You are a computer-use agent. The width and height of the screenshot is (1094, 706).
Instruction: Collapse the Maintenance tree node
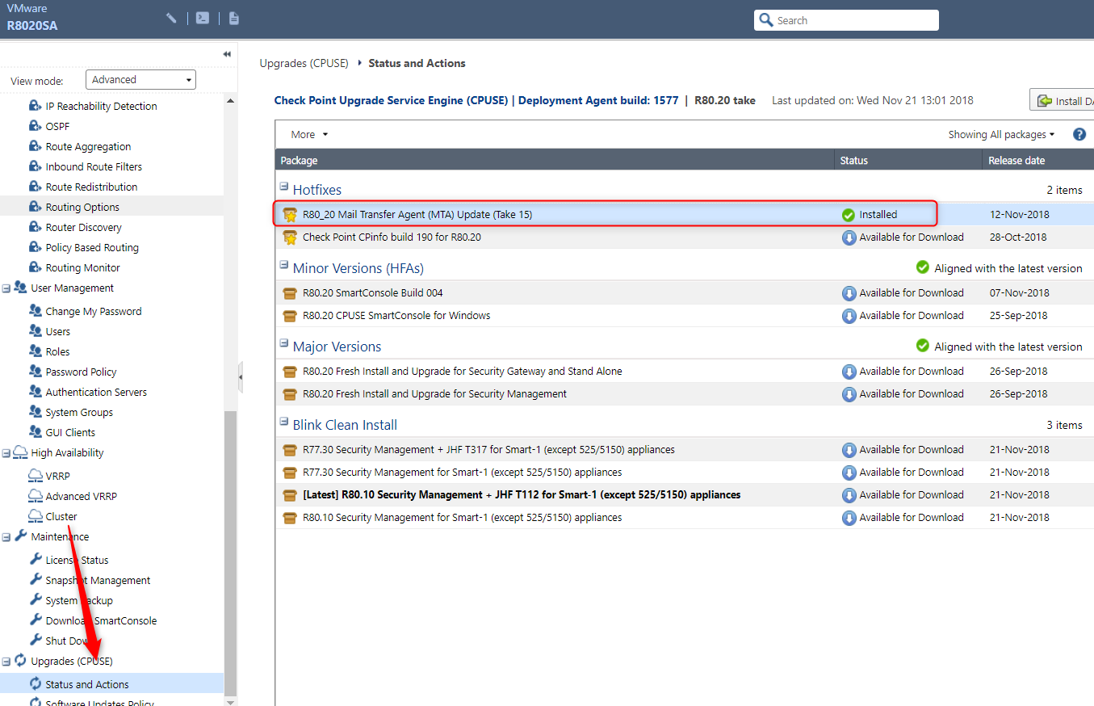coord(6,537)
